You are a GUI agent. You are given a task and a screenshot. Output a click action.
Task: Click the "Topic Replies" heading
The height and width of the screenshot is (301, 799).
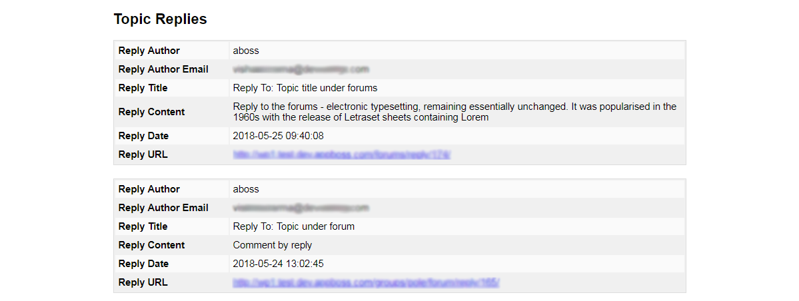tap(160, 19)
